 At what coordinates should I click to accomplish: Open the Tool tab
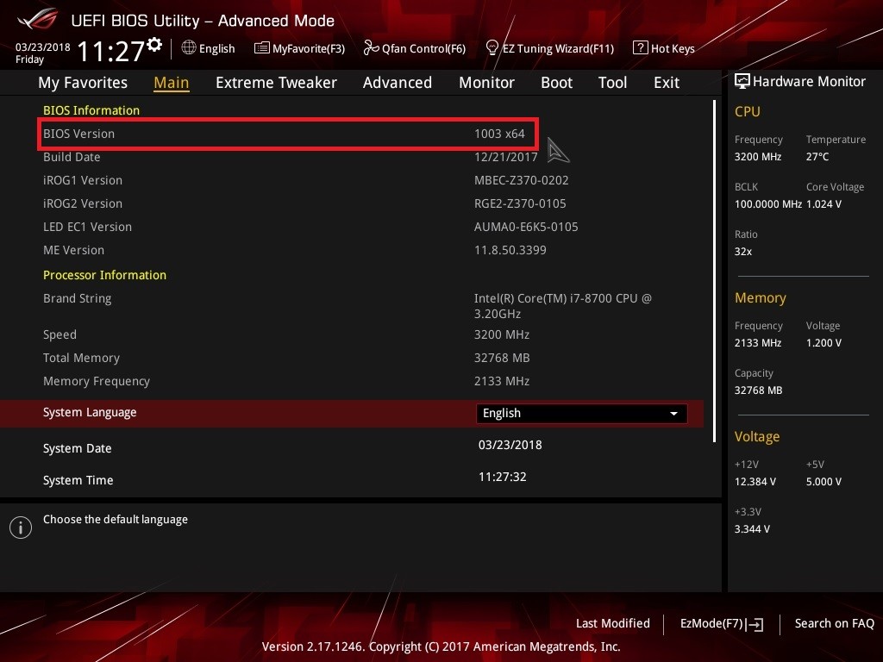[612, 83]
